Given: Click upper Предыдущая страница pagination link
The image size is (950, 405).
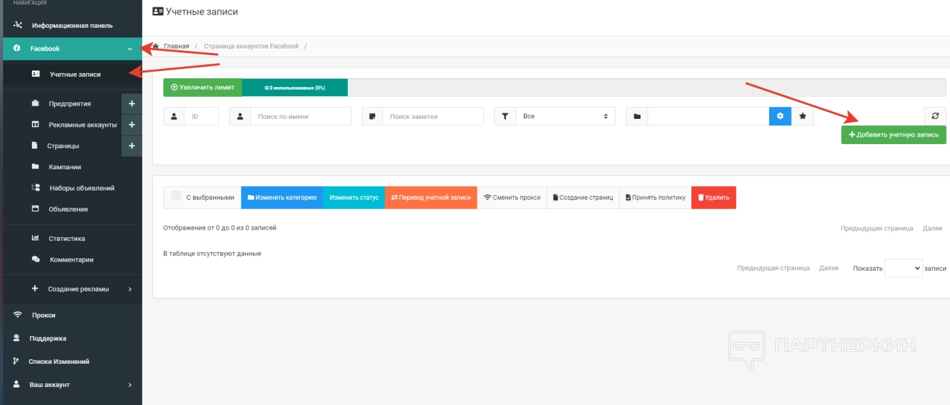Looking at the screenshot, I should pos(877,228).
